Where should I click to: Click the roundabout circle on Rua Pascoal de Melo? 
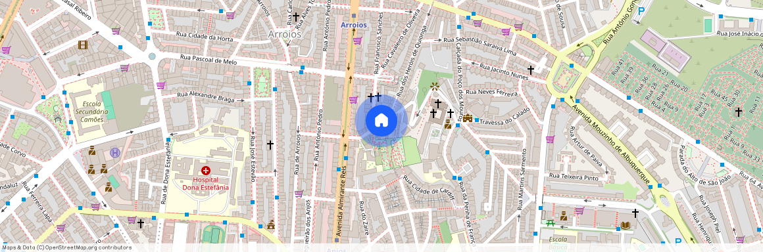click(152, 56)
